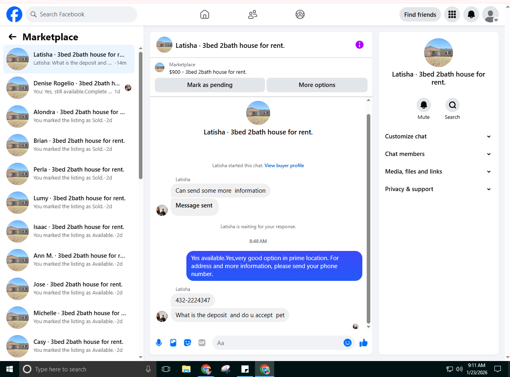Screen dimensions: 510x377
Task: Open Task View on the taskbar
Action: coord(166,369)
